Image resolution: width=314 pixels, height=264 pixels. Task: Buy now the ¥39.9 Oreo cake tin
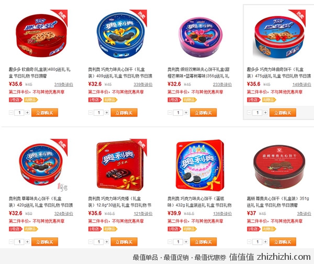[204, 242]
